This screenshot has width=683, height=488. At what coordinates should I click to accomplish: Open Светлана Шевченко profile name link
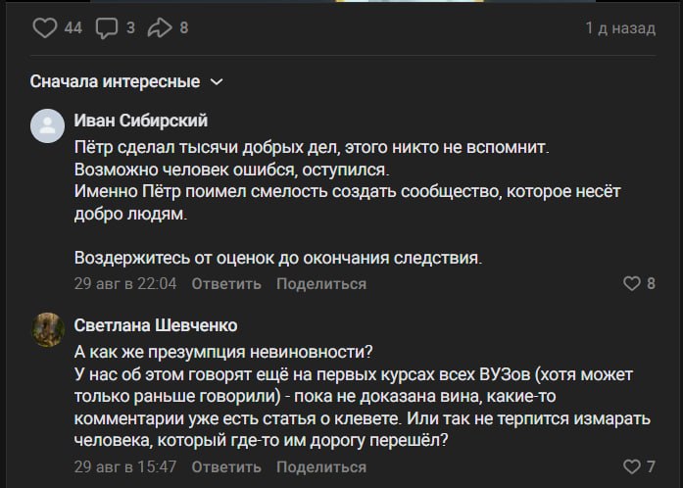coord(156,325)
